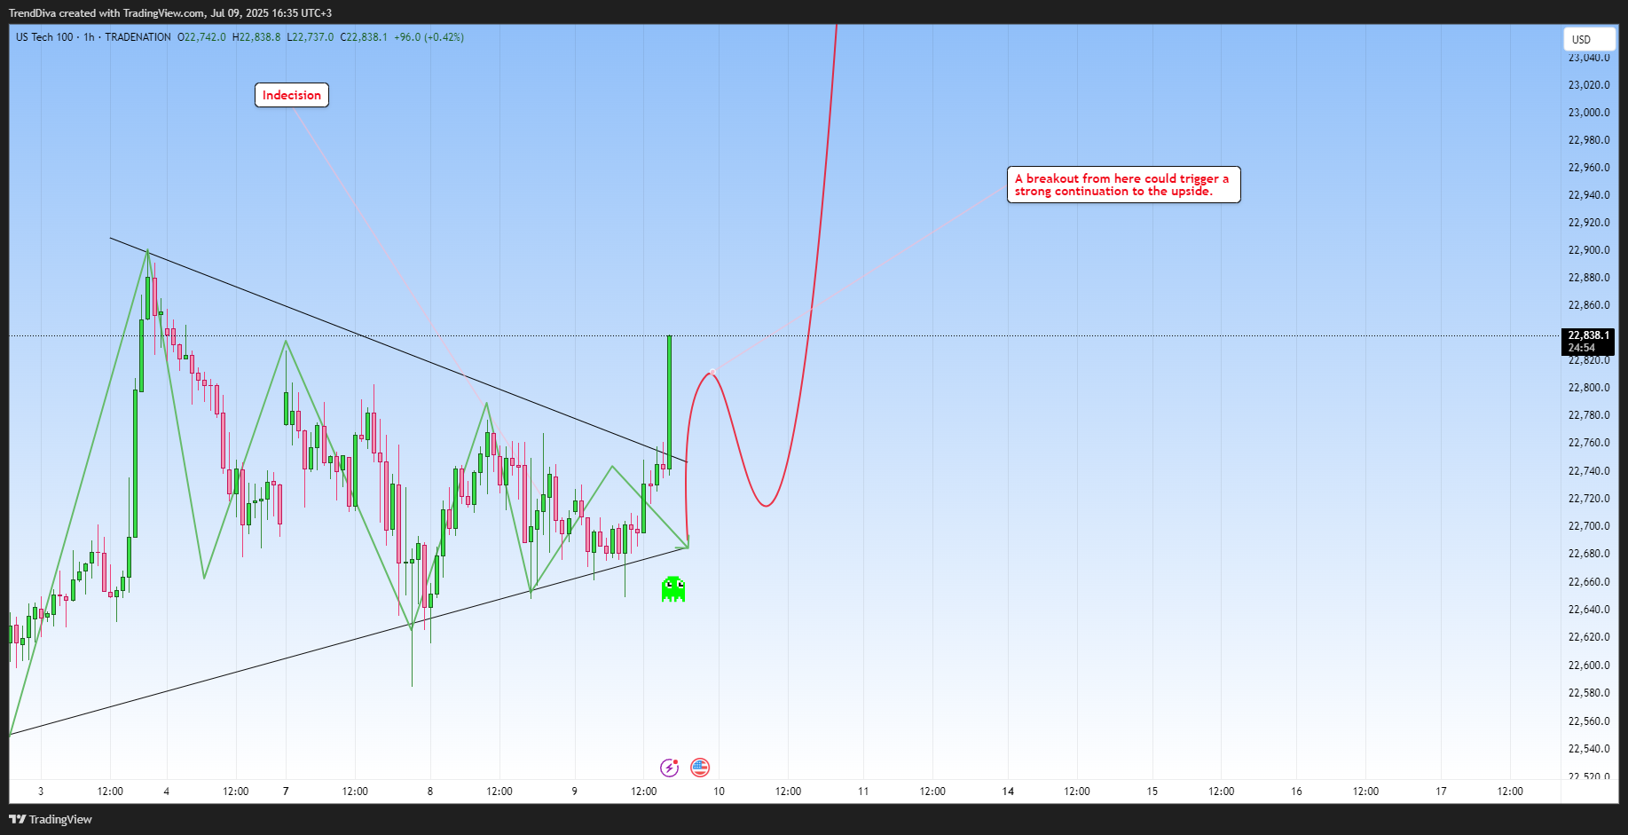Click the close value C22,838.1

point(364,37)
